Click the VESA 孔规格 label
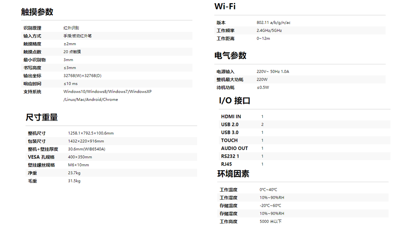 41,157
